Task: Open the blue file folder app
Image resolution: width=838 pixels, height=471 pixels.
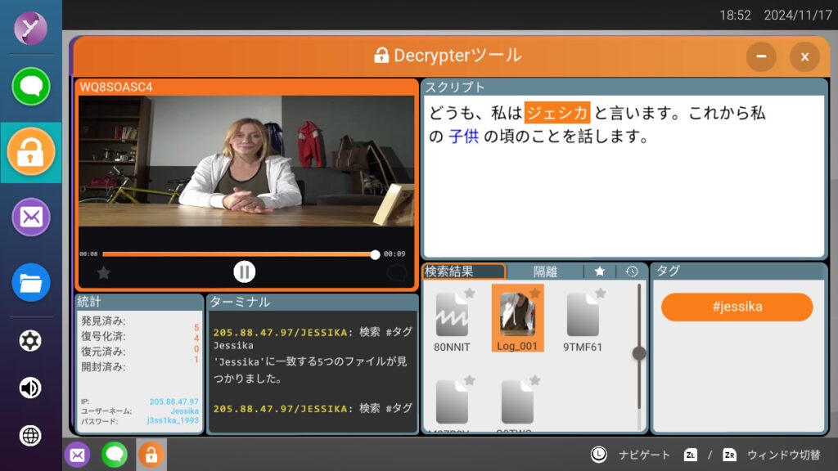Action: click(31, 282)
